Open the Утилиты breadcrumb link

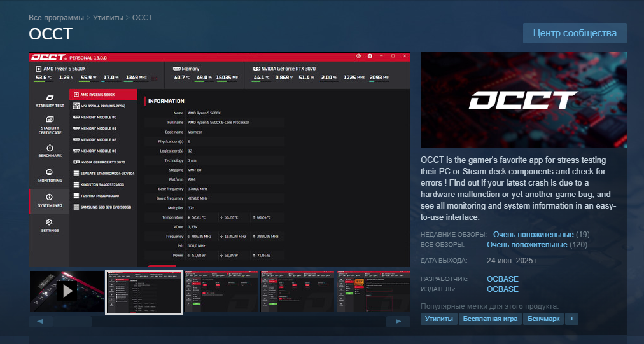click(x=108, y=17)
